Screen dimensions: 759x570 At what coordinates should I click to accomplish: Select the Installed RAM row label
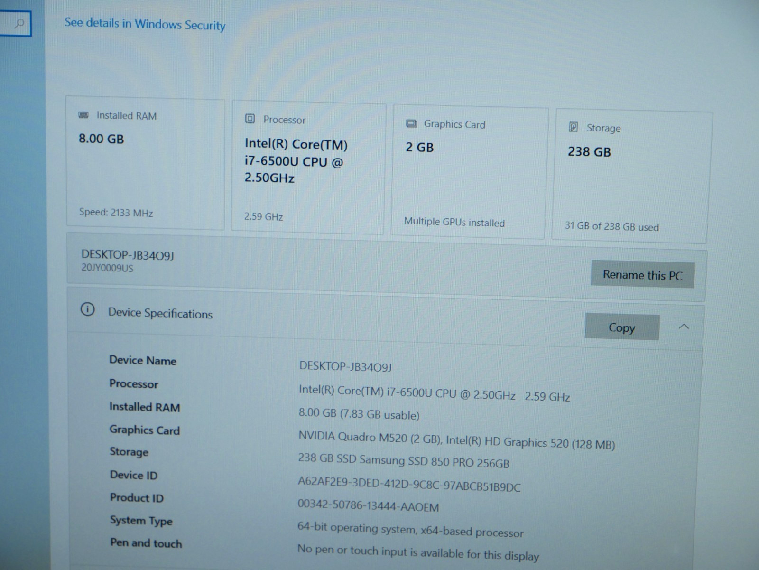point(145,407)
